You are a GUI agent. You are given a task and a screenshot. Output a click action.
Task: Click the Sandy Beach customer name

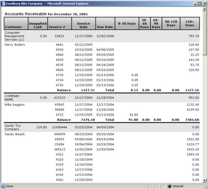coord(15,134)
